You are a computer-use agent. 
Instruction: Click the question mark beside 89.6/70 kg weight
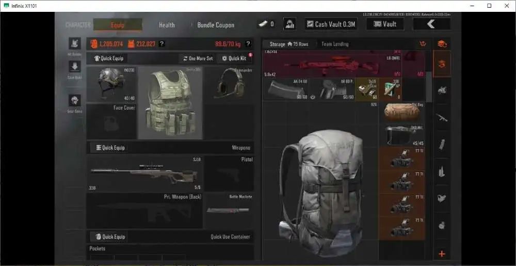click(x=248, y=44)
